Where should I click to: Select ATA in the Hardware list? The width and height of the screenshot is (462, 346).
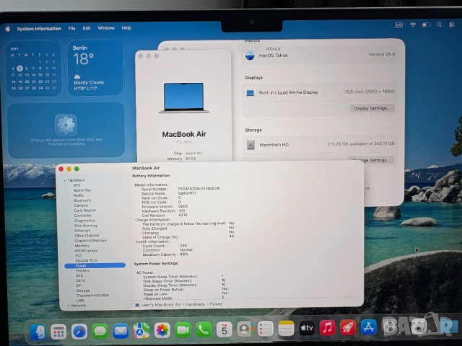pos(77,185)
